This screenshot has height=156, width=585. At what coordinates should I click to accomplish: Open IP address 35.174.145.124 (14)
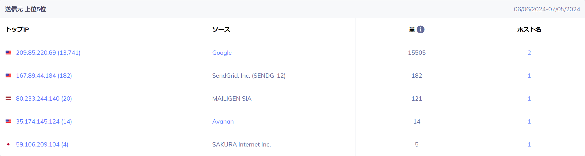click(x=44, y=121)
